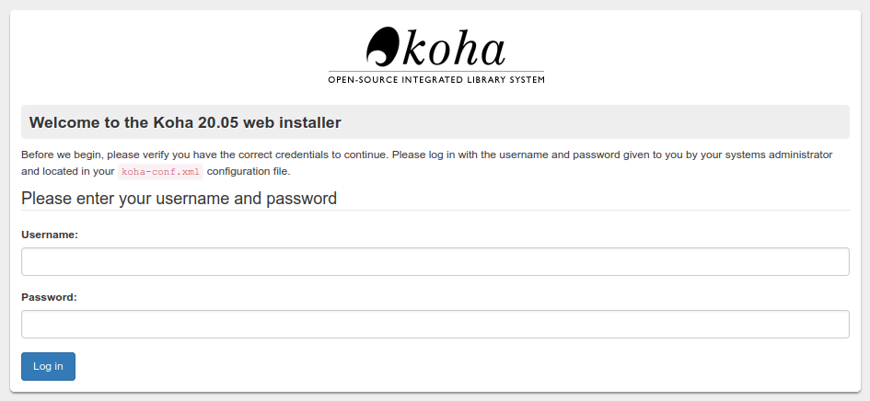Click the Username input field

click(x=435, y=262)
